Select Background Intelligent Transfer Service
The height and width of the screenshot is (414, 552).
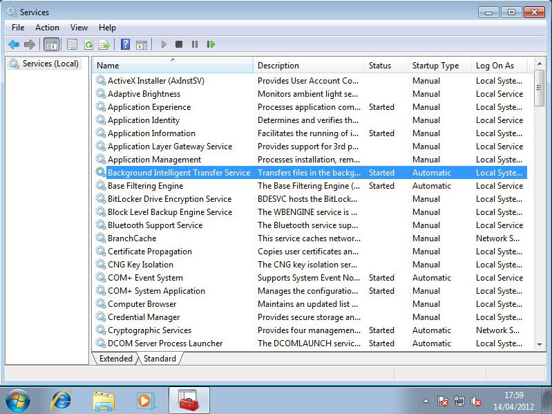(310, 173)
